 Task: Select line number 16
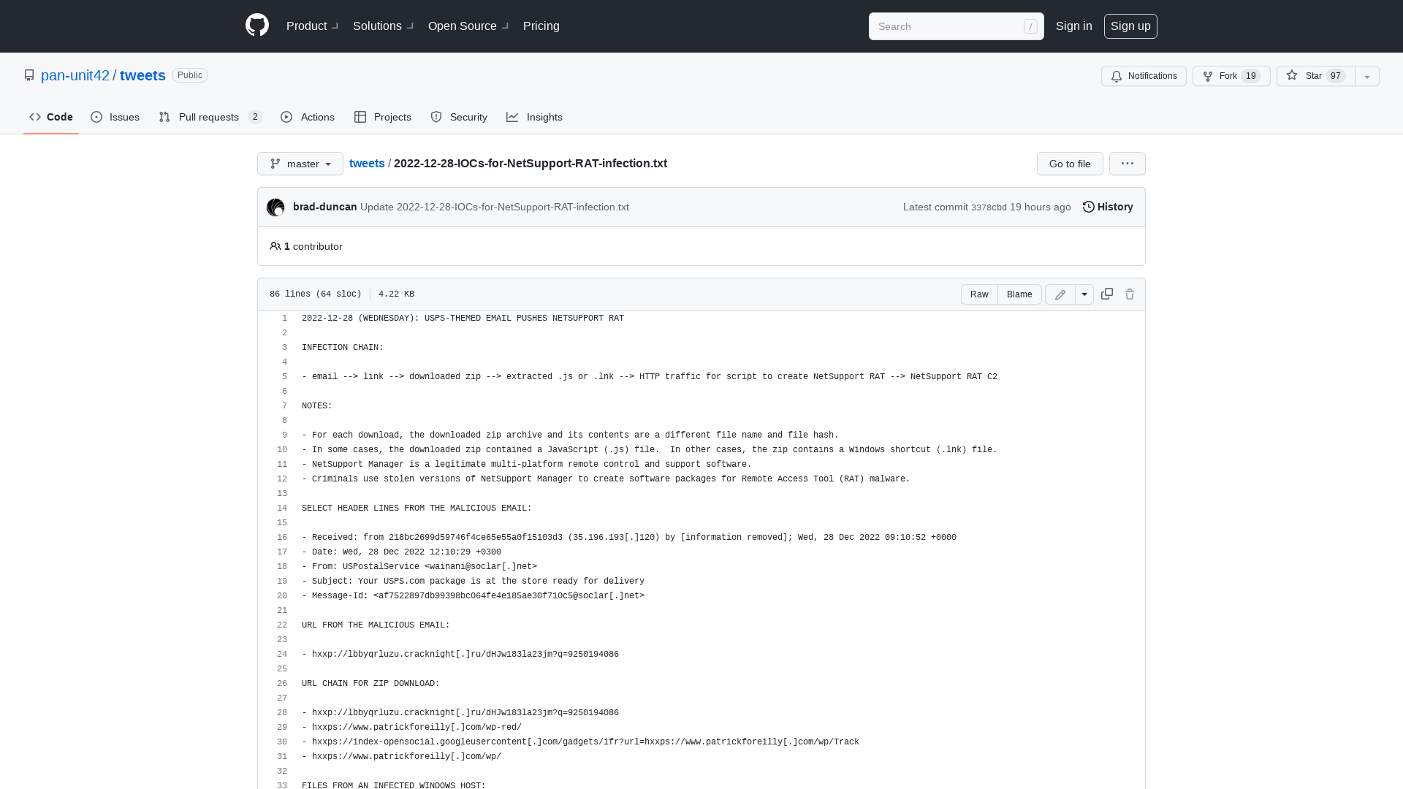(x=282, y=537)
